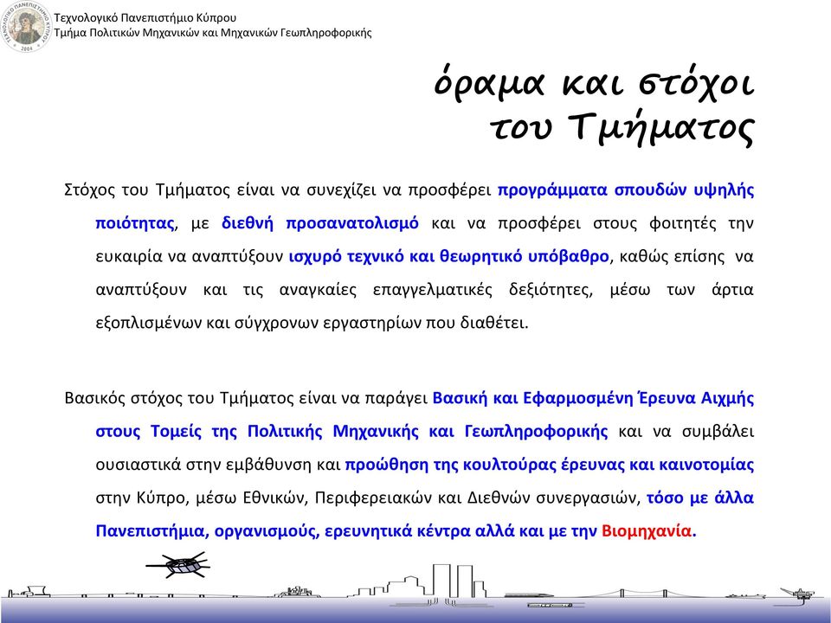Click 'στην Κύπρο, μέσω Εθνικών, Περιφερειακών'
The height and width of the screenshot is (623, 831).
coord(265,498)
